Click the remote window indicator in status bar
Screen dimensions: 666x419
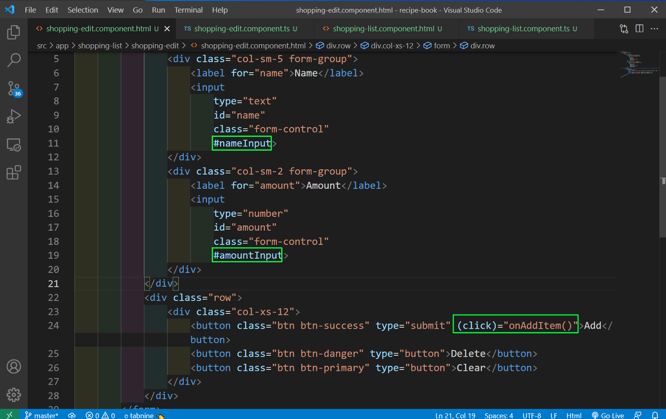(10, 415)
